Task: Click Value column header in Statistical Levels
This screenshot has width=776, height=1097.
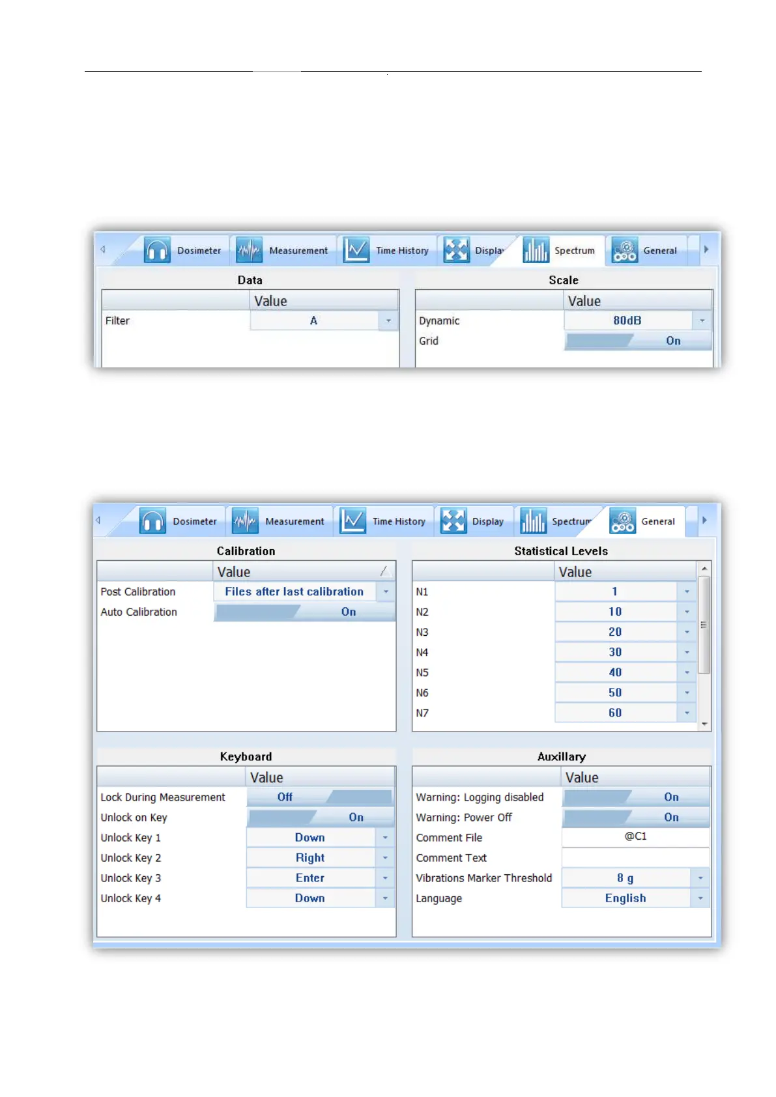Action: pos(625,571)
